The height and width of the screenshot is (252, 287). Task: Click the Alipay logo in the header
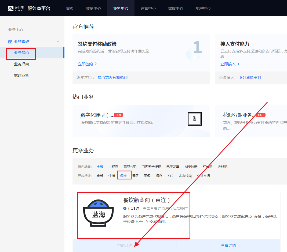[16, 8]
